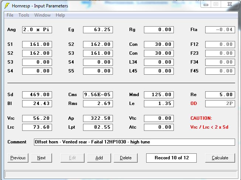Select the Vtc input field
The image size is (241, 180).
click(x=159, y=118)
